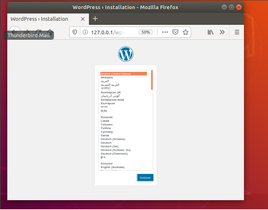The width and height of the screenshot is (268, 210).
Task: Select Deutsch (Sie) language
Action: tap(124, 147)
